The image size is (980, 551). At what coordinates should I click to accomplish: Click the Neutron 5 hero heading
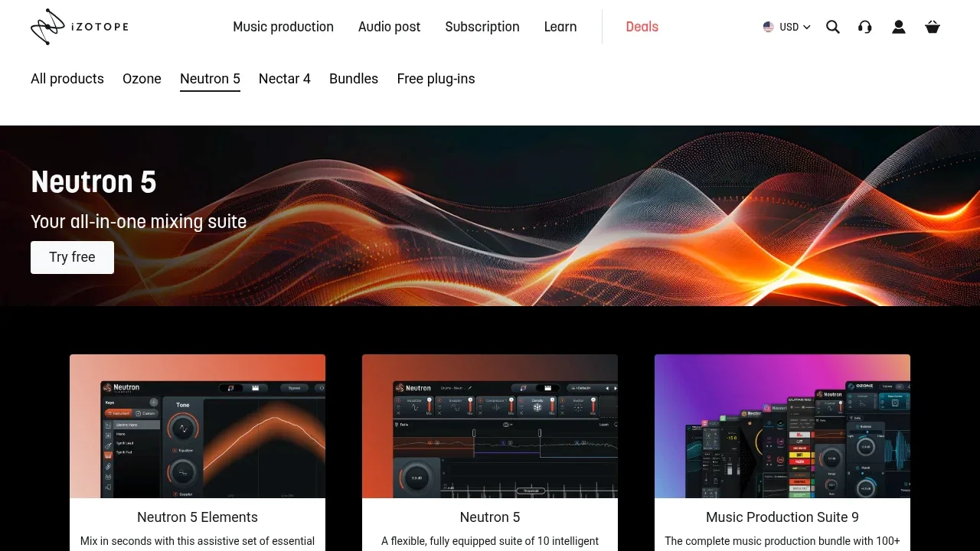point(93,182)
